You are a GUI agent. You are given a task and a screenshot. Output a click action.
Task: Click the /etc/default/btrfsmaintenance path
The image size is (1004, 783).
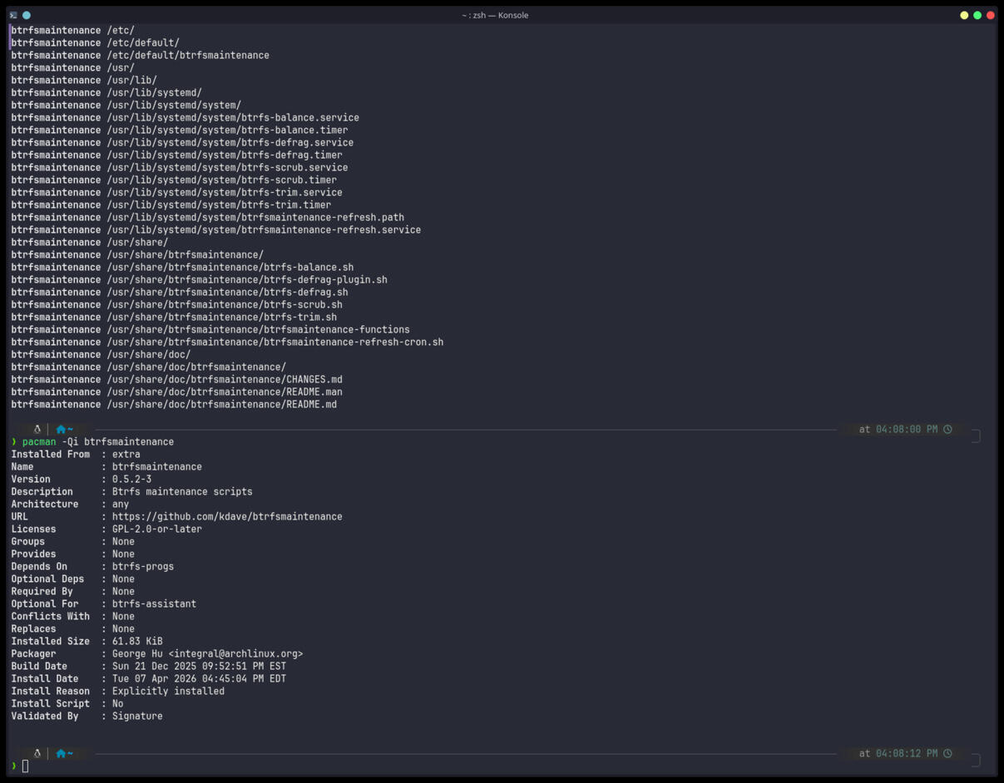click(188, 55)
